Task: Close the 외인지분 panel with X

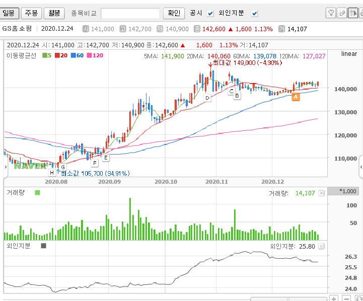Action: click(x=321, y=247)
